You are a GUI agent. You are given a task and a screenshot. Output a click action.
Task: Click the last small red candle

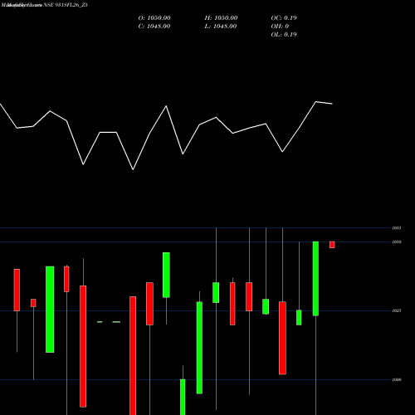[x=332, y=245]
